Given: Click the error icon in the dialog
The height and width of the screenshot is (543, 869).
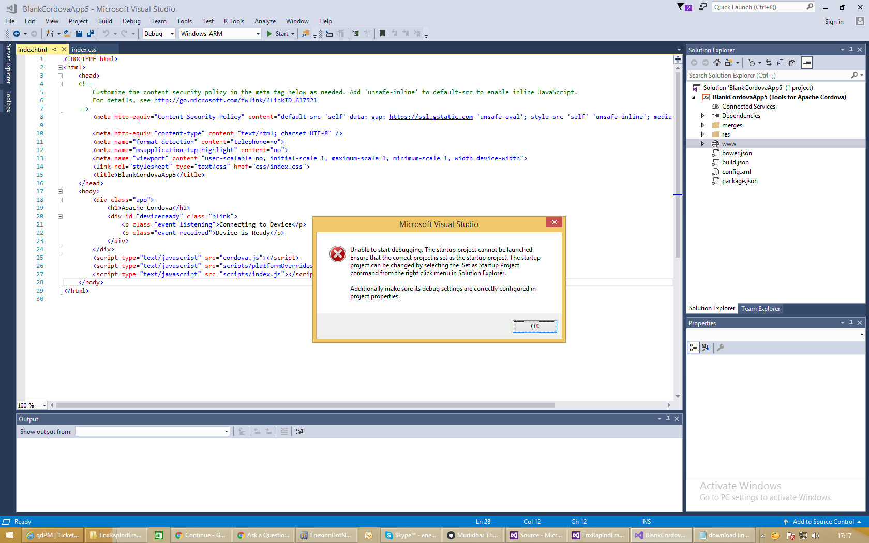Looking at the screenshot, I should [338, 254].
